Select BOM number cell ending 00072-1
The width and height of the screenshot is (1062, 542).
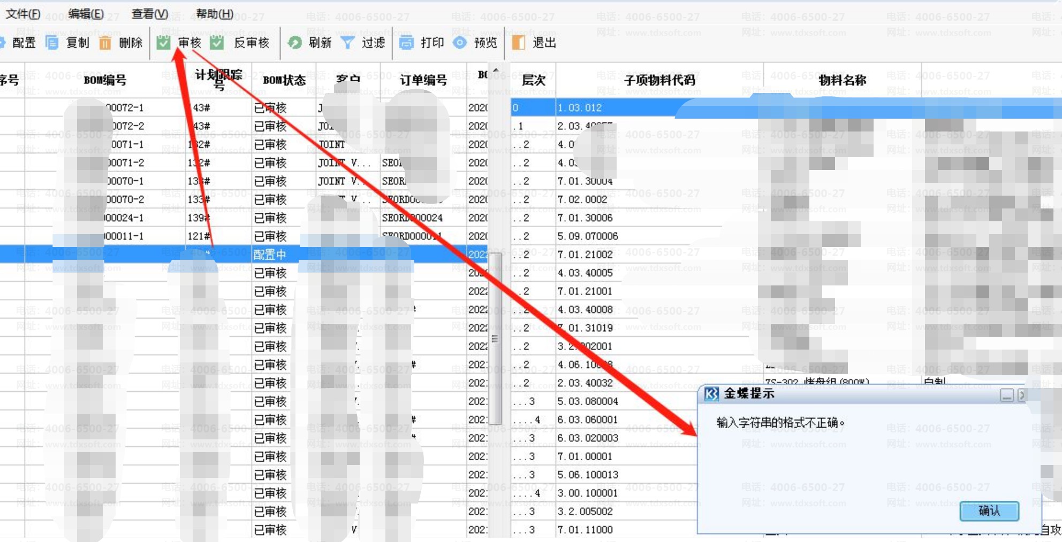click(105, 108)
